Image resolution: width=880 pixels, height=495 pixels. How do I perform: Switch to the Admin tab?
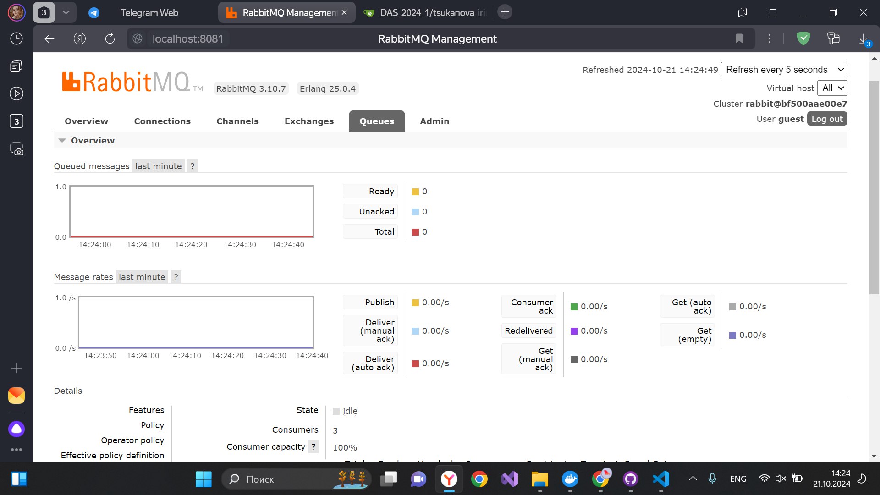(434, 121)
